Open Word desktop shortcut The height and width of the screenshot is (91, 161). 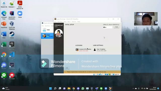pos(4,35)
